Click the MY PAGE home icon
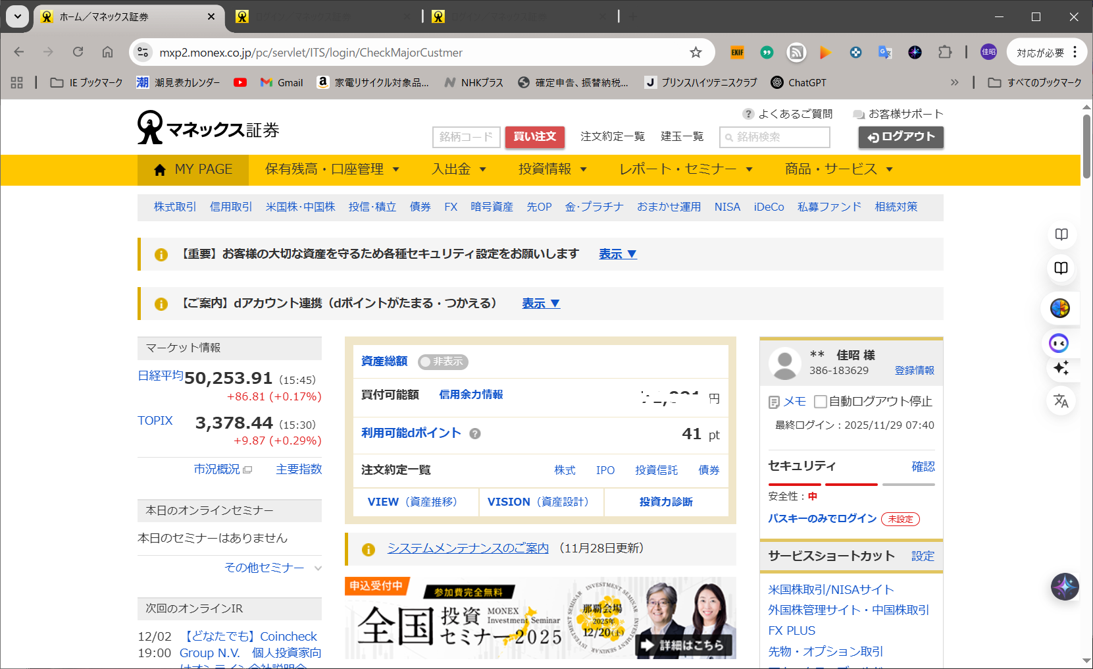 pos(160,170)
